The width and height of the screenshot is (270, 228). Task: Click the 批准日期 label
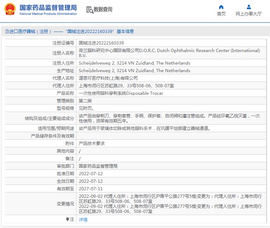65,174
